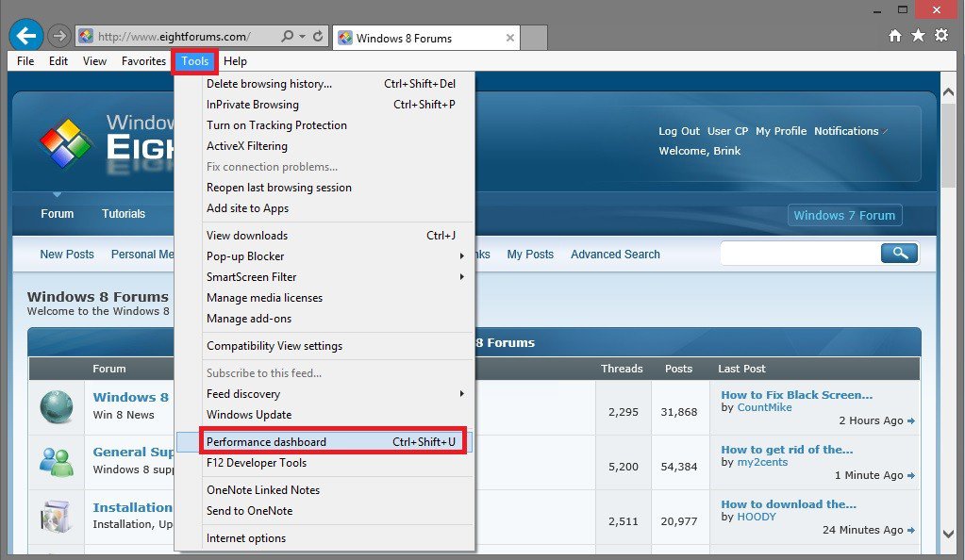The width and height of the screenshot is (965, 560).
Task: Click the Windows 8 News globe icon
Action: (x=57, y=406)
